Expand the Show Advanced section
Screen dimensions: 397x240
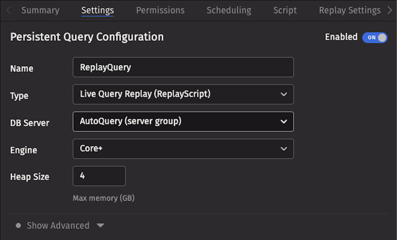[x=58, y=226]
